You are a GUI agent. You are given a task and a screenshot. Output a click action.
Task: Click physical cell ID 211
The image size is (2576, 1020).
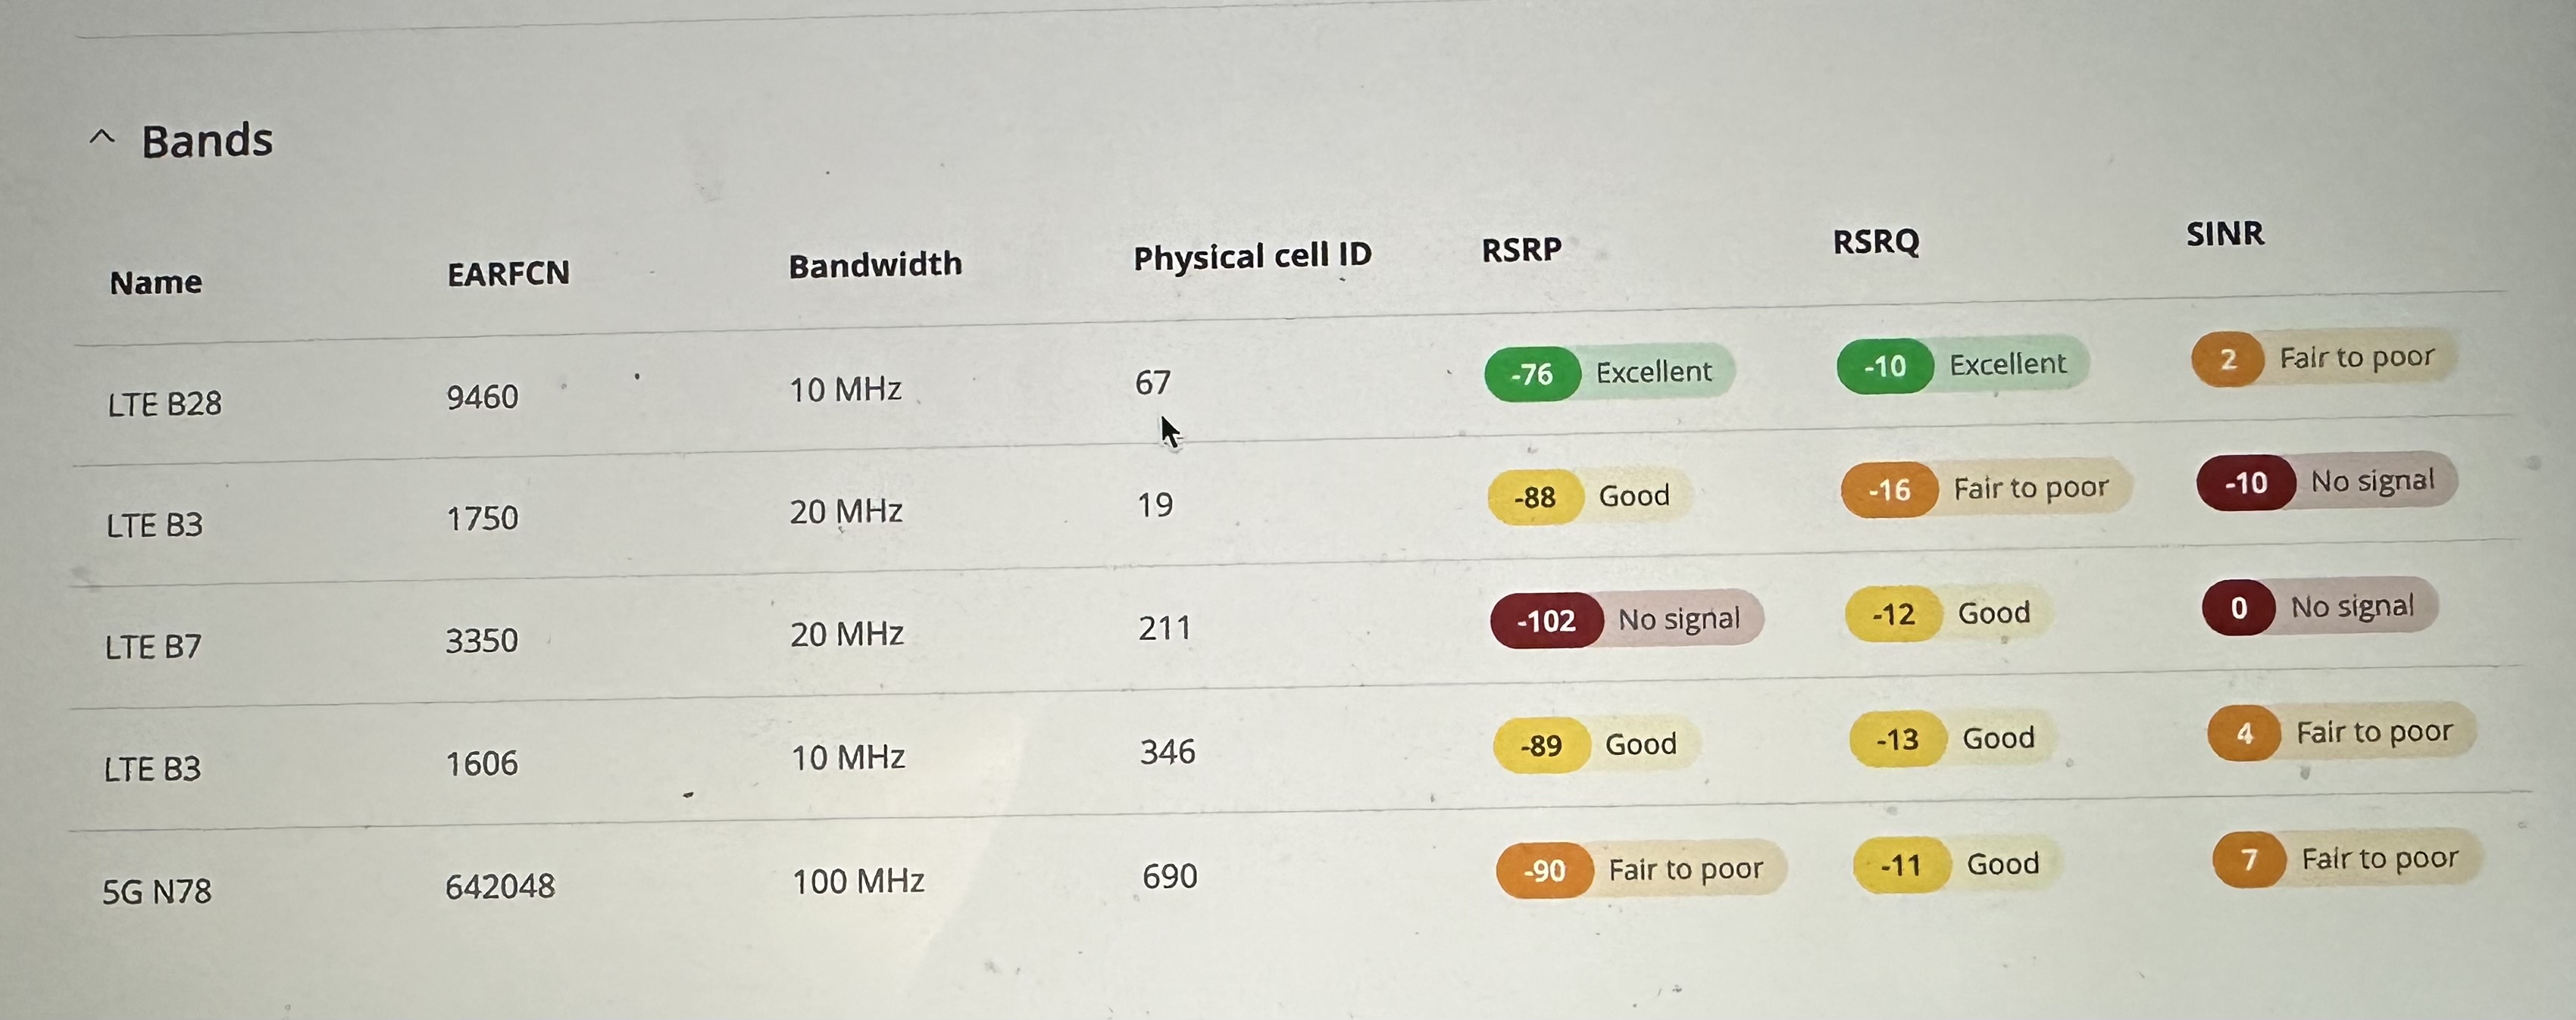click(x=1165, y=629)
